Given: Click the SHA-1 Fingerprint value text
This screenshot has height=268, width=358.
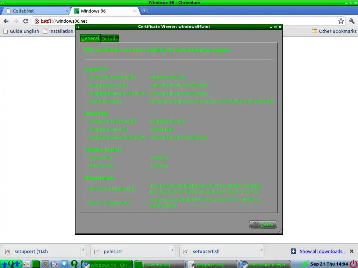Looking at the screenshot, I should (205, 203).
